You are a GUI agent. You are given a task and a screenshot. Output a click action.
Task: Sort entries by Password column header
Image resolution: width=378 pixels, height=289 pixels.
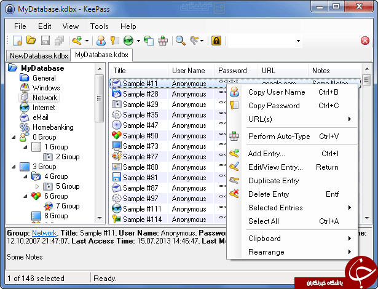coord(236,71)
